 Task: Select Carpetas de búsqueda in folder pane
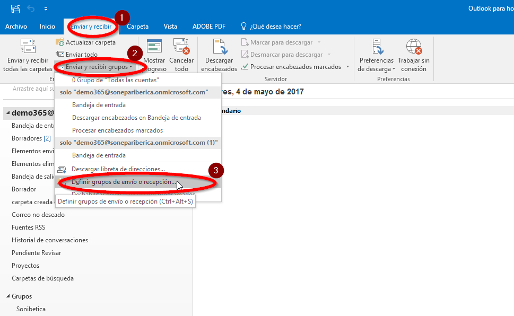click(42, 279)
